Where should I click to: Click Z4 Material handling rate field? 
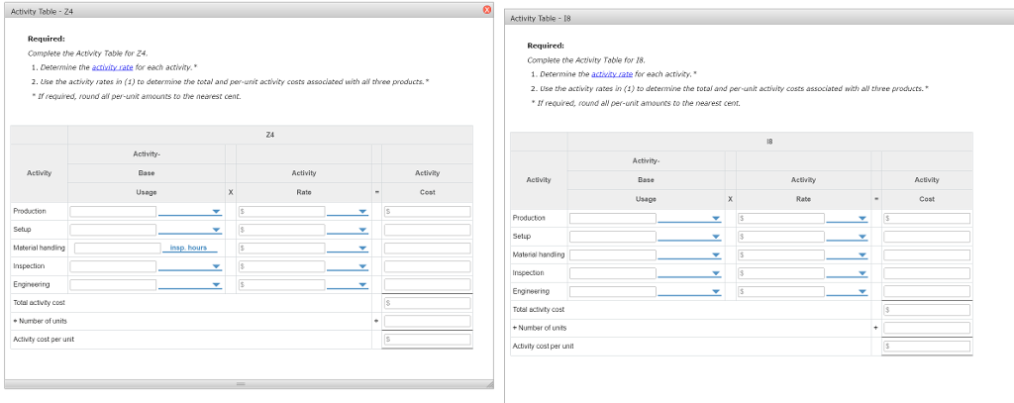click(x=282, y=248)
